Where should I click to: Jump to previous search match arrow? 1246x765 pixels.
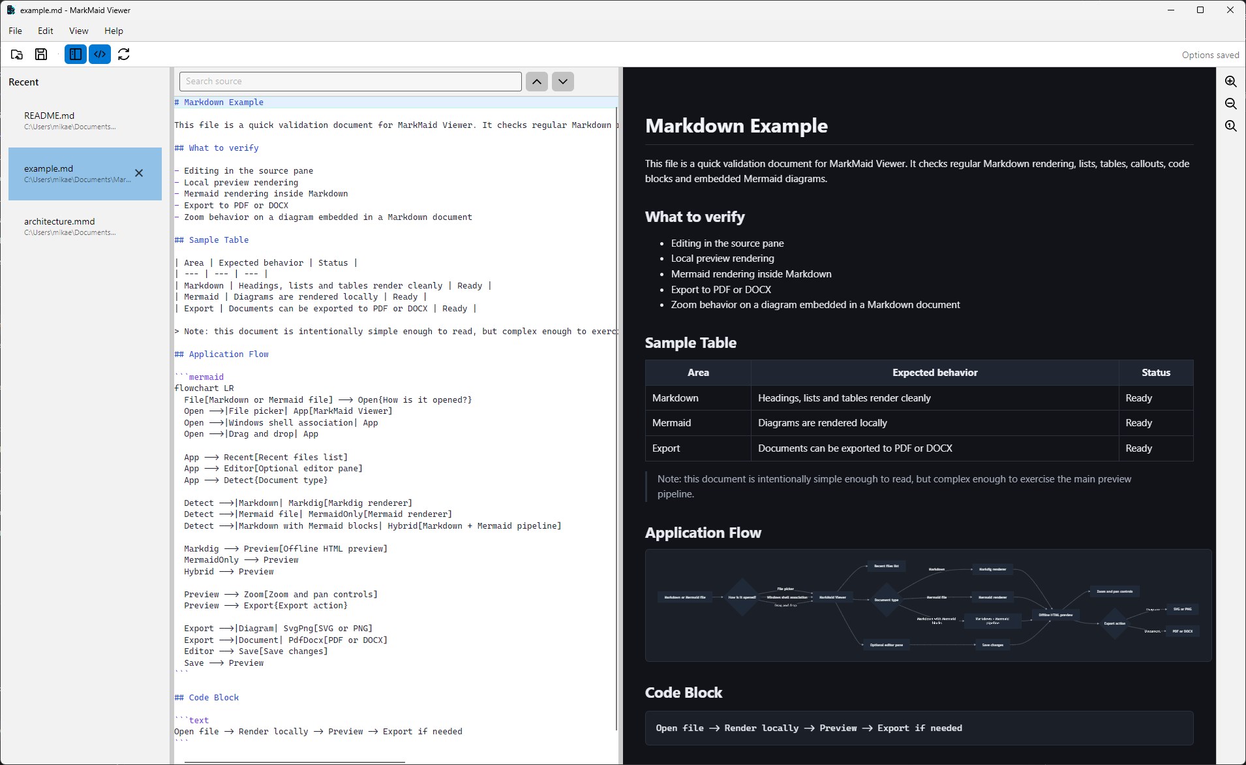click(537, 82)
